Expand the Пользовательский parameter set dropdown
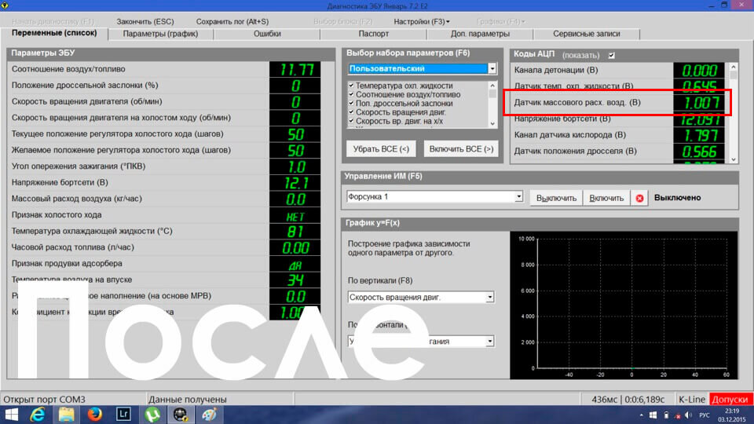Viewport: 754px width, 424px height. pos(492,69)
